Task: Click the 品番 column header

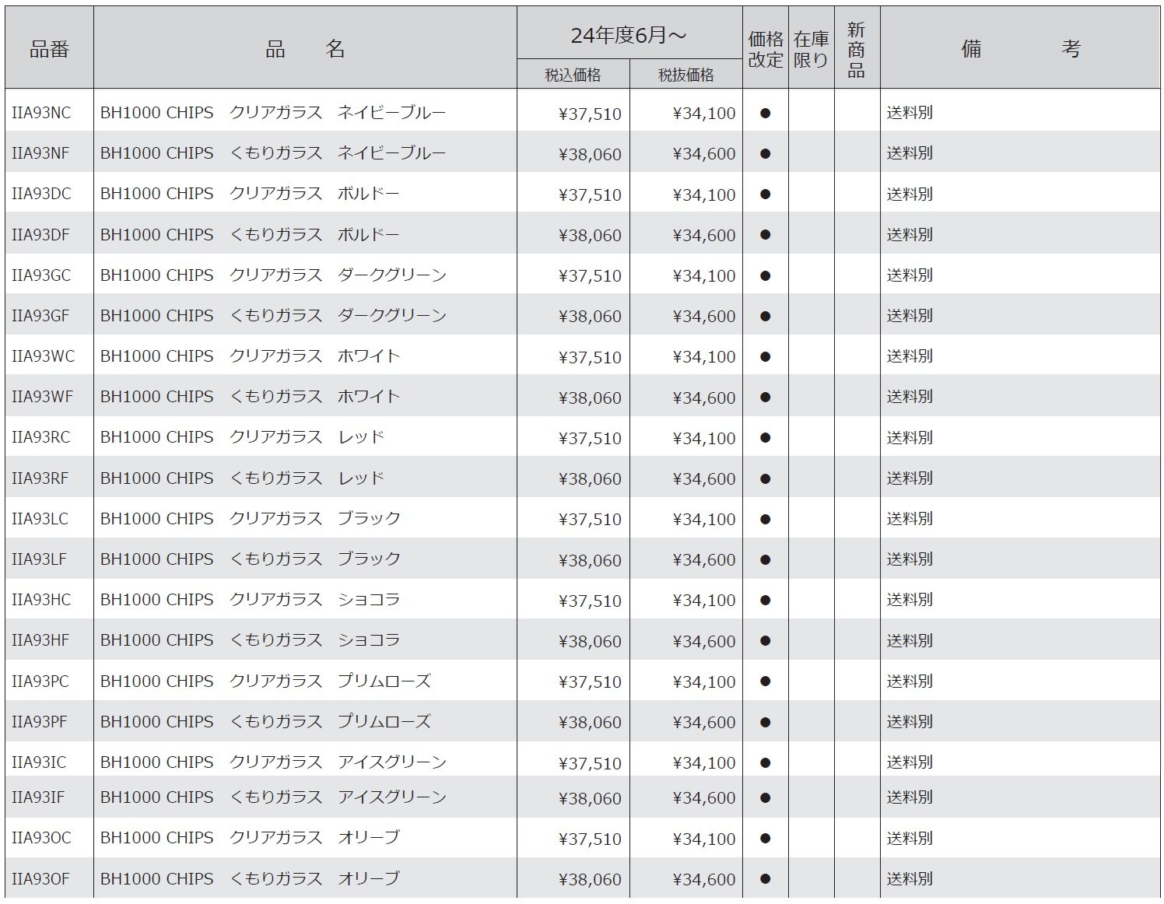Action: [x=49, y=49]
